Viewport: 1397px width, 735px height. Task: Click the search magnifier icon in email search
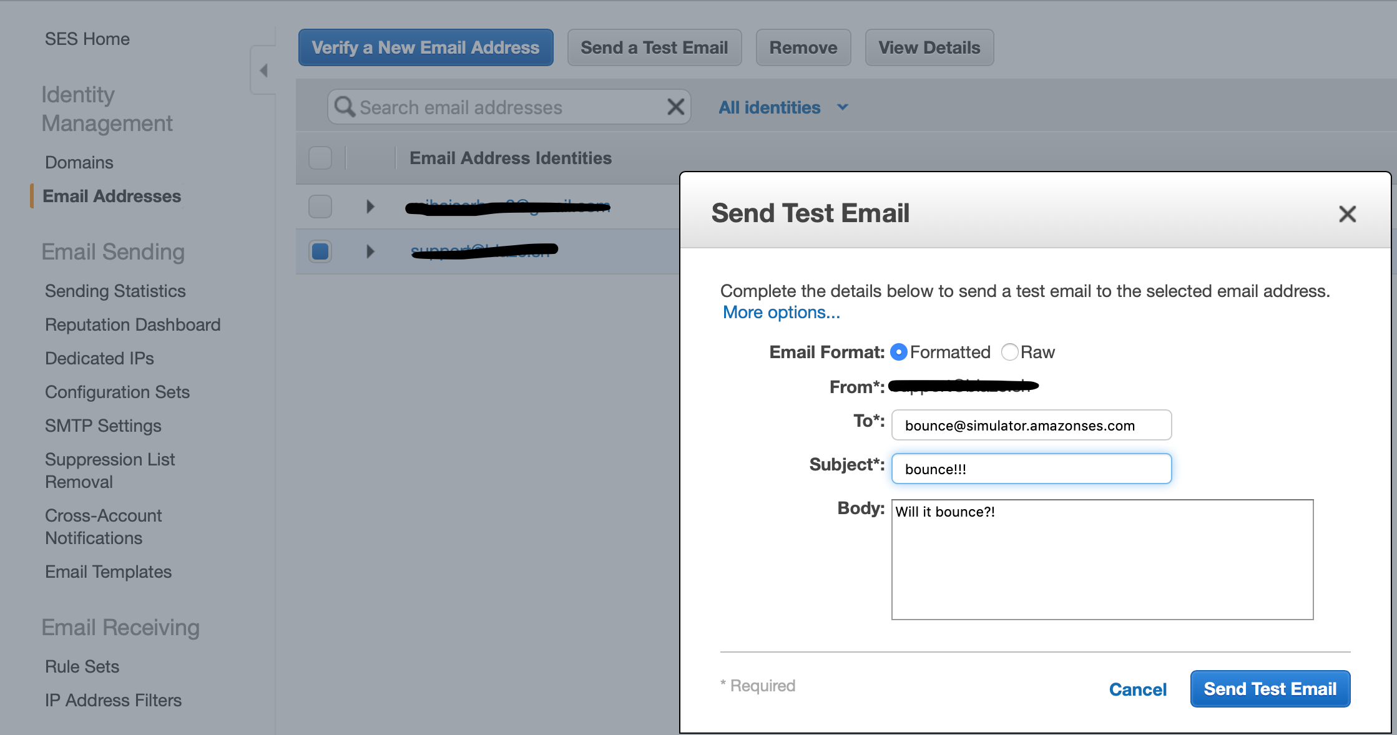(344, 107)
